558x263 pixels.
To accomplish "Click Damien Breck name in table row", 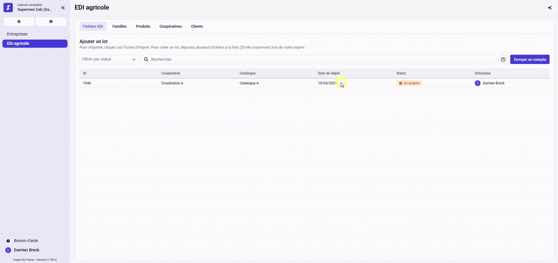I will click(x=493, y=83).
